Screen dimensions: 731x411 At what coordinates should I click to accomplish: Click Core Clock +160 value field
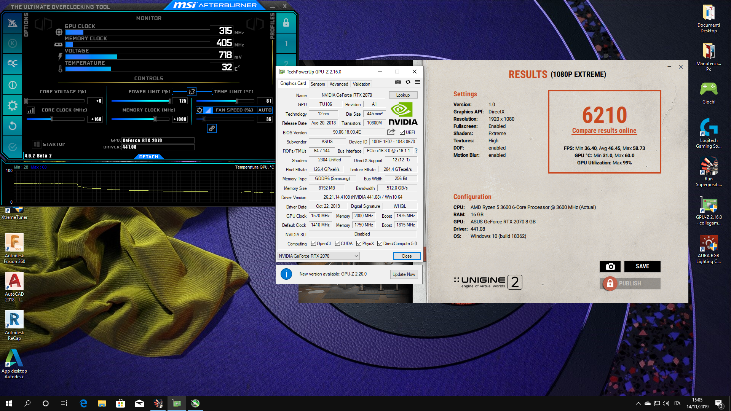95,119
